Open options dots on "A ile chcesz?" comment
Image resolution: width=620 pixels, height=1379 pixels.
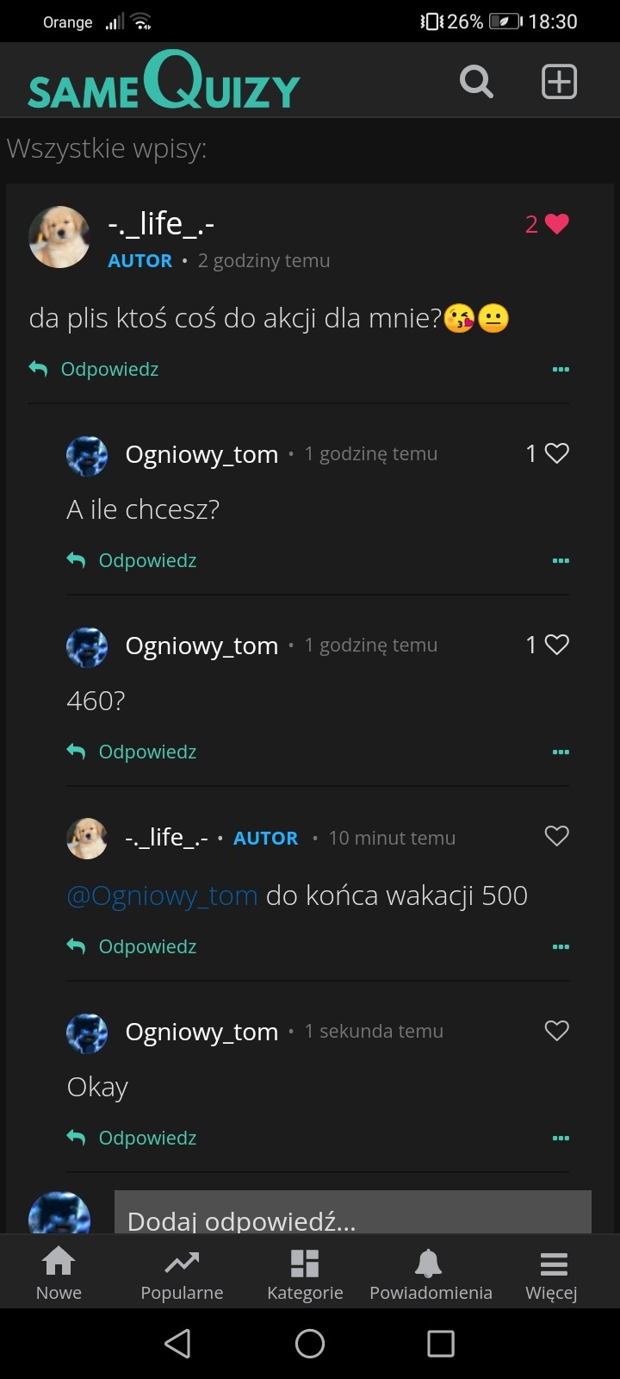pos(561,561)
